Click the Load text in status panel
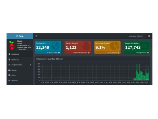This screenshot has width=158, height=119. click(x=25, y=45)
